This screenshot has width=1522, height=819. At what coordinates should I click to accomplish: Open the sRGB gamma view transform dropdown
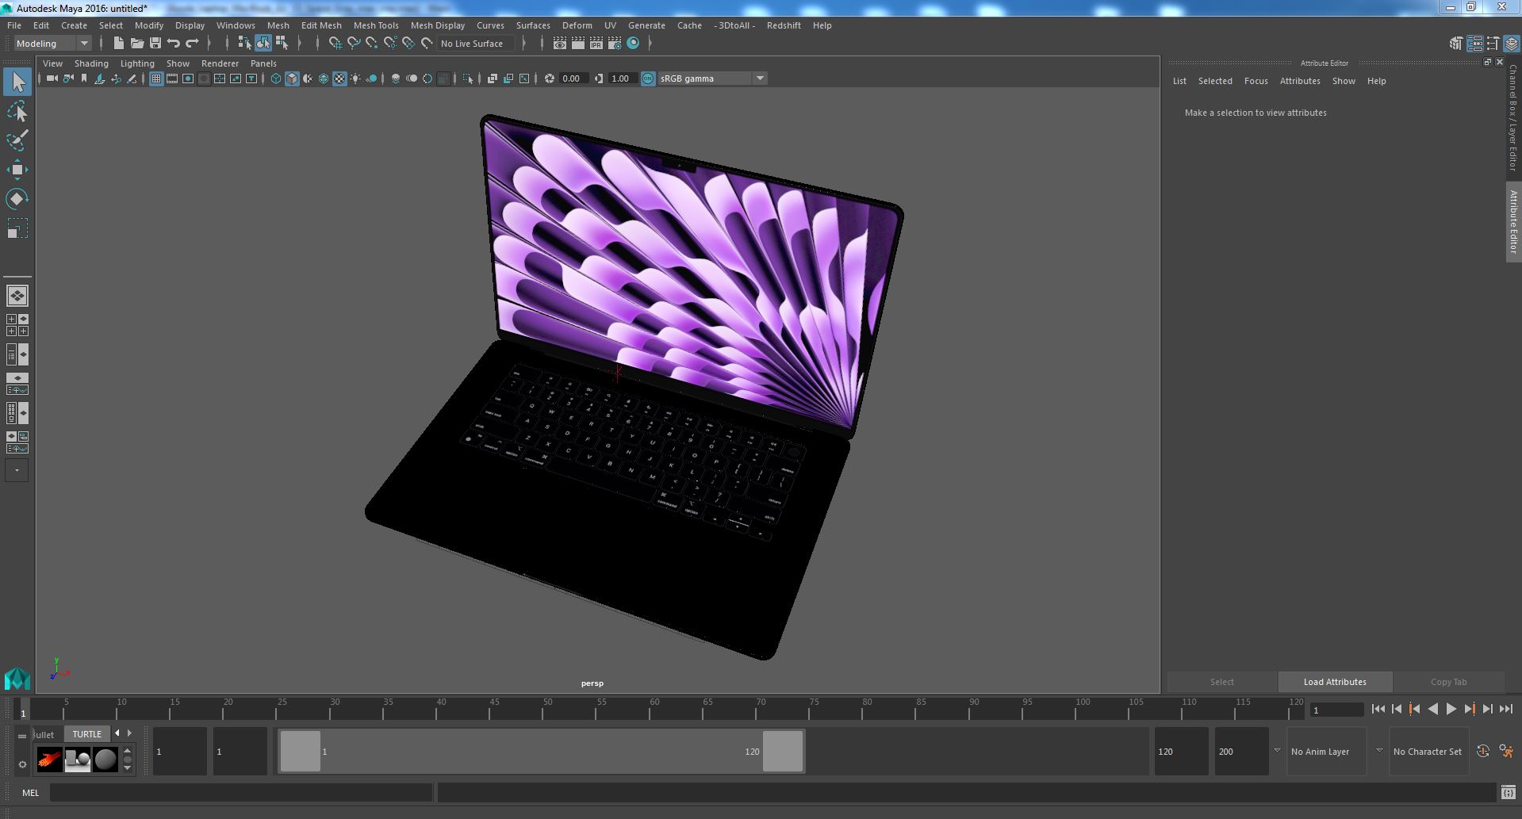711,78
